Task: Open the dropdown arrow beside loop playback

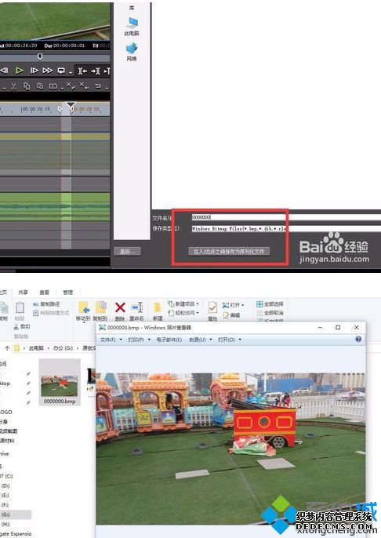Action: tap(70, 72)
